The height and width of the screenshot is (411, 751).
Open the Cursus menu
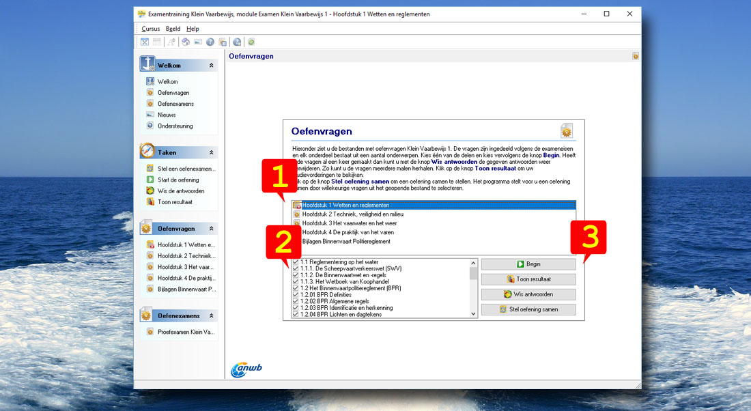[x=151, y=29]
